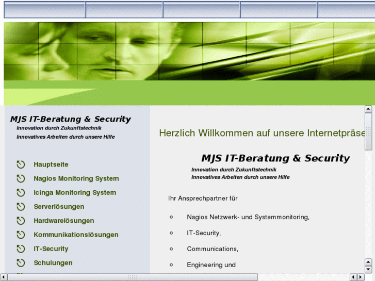Click the 'Communications,' list item
Image resolution: width=375 pixels, height=281 pixels.
point(213,249)
